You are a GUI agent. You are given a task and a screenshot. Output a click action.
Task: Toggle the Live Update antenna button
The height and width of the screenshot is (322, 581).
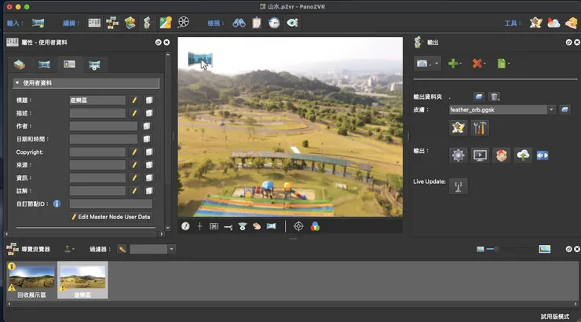point(459,185)
